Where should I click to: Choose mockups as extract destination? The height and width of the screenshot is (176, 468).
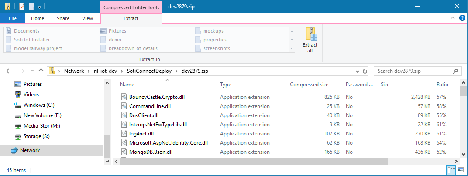[213, 31]
